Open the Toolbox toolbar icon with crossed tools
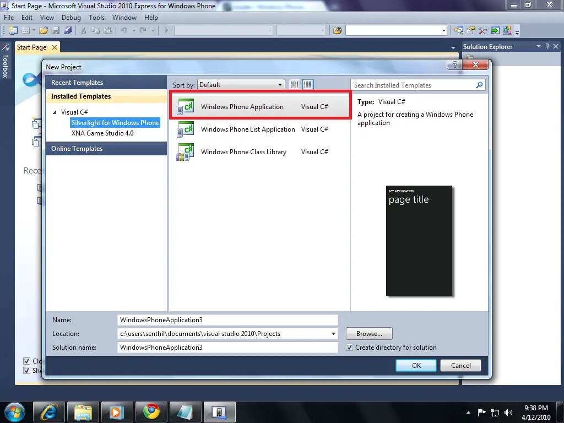The image size is (564, 423). (x=482, y=31)
